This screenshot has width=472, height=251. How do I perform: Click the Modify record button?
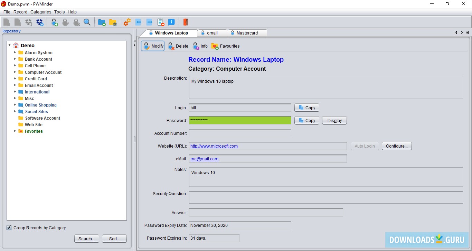(x=153, y=46)
